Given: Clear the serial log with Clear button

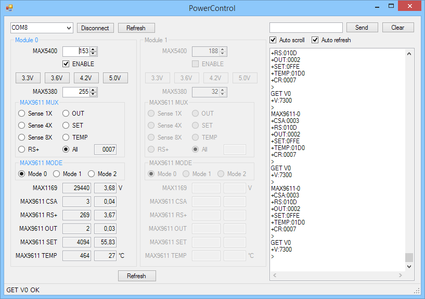Looking at the screenshot, I should click(398, 28).
